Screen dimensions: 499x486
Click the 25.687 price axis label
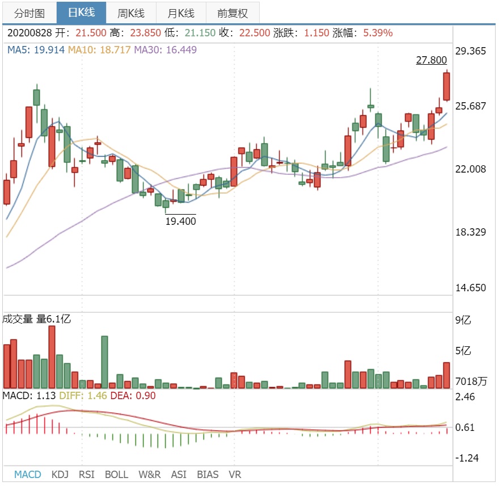[x=470, y=106]
